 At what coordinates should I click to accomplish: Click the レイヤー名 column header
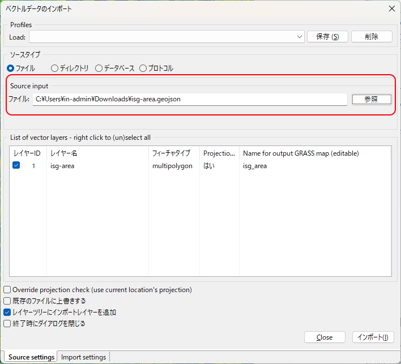97,153
